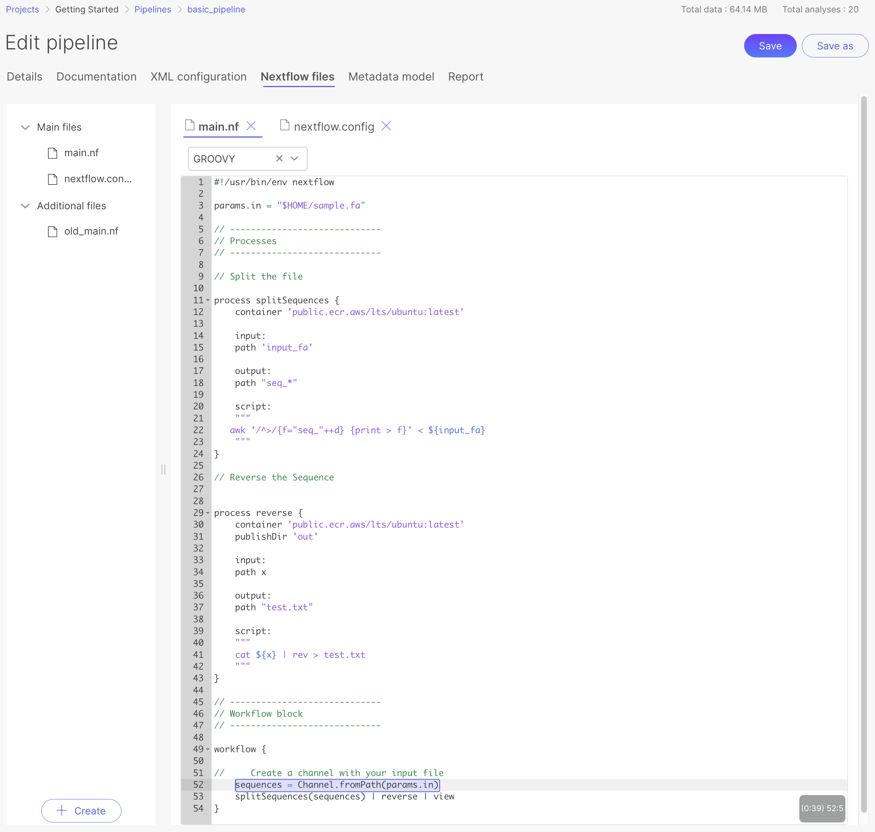Save the pipeline
Screen dimensions: 875x832
770,46
